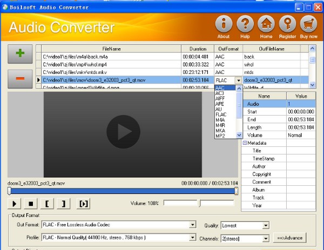Open the Out Format combo box
The image size is (324, 250).
click(119, 225)
